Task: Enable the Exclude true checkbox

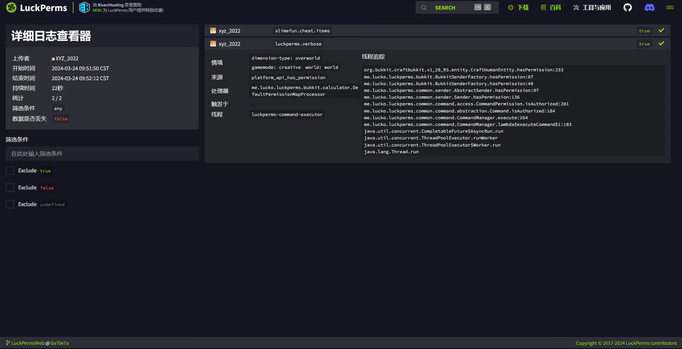Action: [x=10, y=171]
